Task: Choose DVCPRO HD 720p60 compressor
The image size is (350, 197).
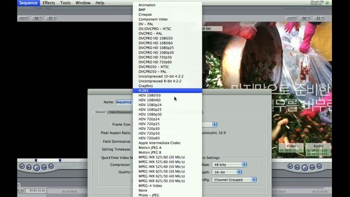Action: pyautogui.click(x=167, y=62)
